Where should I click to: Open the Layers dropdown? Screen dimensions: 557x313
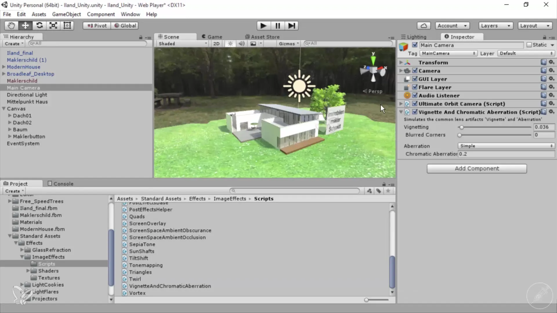[x=495, y=26]
